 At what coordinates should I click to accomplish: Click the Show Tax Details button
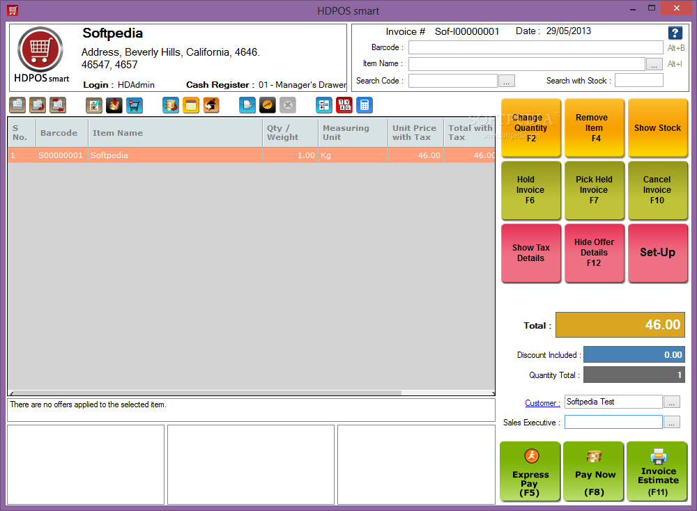pyautogui.click(x=530, y=253)
